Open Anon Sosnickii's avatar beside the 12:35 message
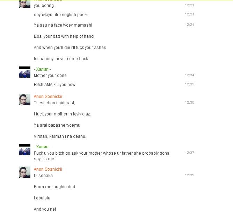233x212 pixels. [25, 99]
